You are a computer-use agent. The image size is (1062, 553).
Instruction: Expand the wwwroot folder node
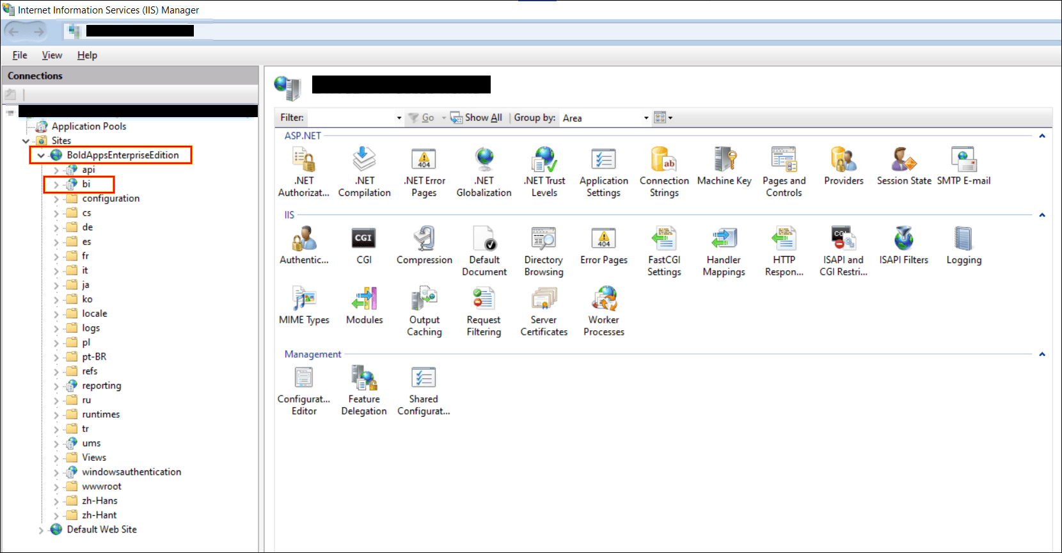tap(56, 487)
